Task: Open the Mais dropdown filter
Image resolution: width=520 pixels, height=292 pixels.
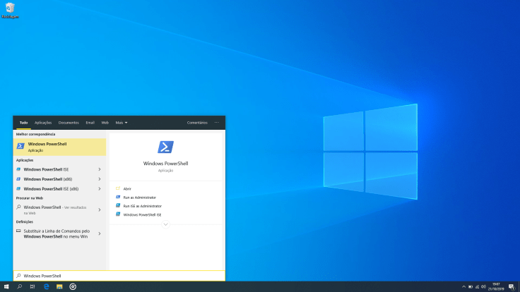Action: tap(122, 123)
